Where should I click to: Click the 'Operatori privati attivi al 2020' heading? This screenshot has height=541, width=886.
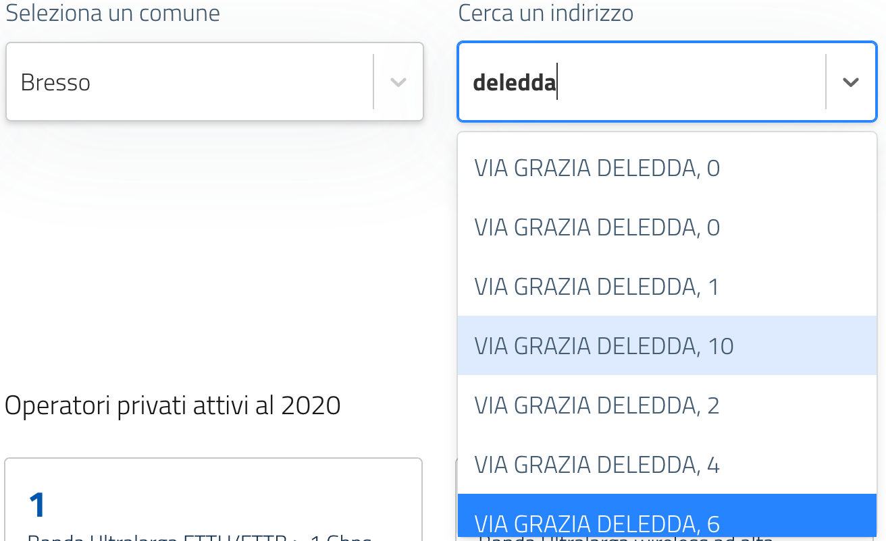coord(172,405)
